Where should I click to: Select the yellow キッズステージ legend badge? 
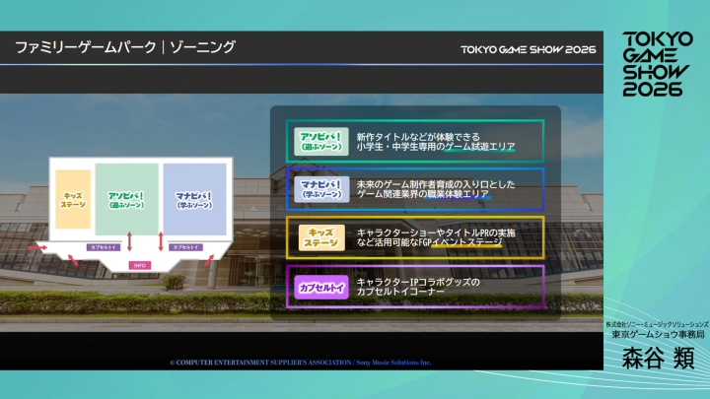[x=321, y=237]
